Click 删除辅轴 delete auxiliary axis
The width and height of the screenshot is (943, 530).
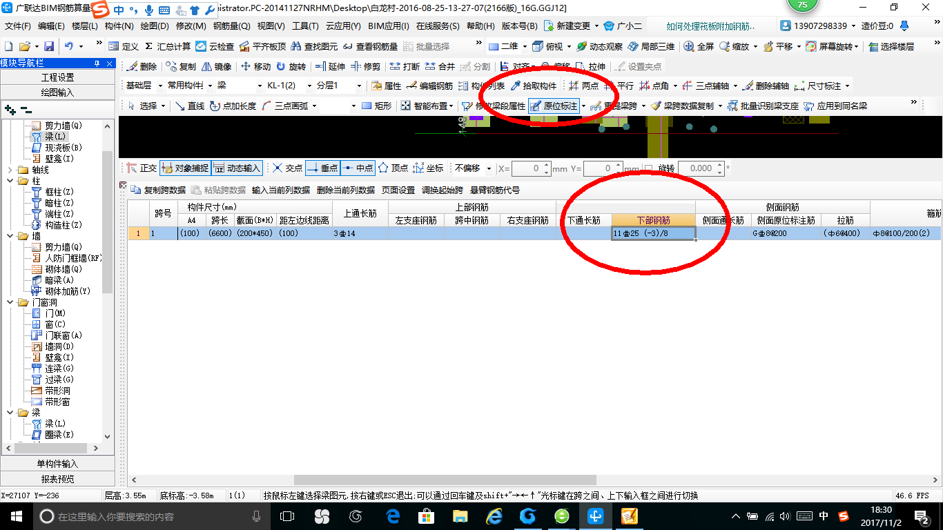(x=766, y=86)
